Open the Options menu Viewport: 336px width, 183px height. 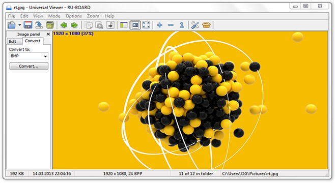click(73, 16)
